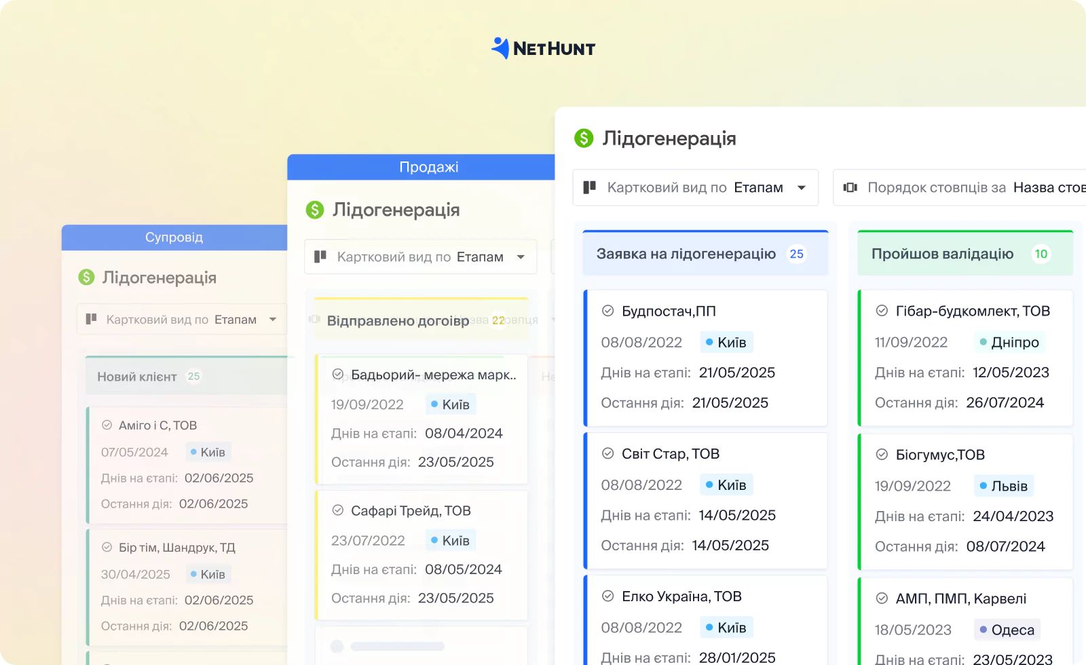
Task: Open Порядок стовпців за dropdown
Action: [x=959, y=187]
